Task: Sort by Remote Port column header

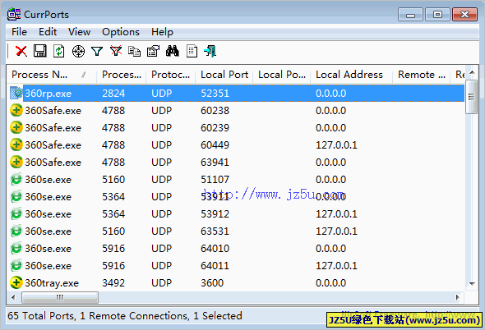Action: pos(422,75)
